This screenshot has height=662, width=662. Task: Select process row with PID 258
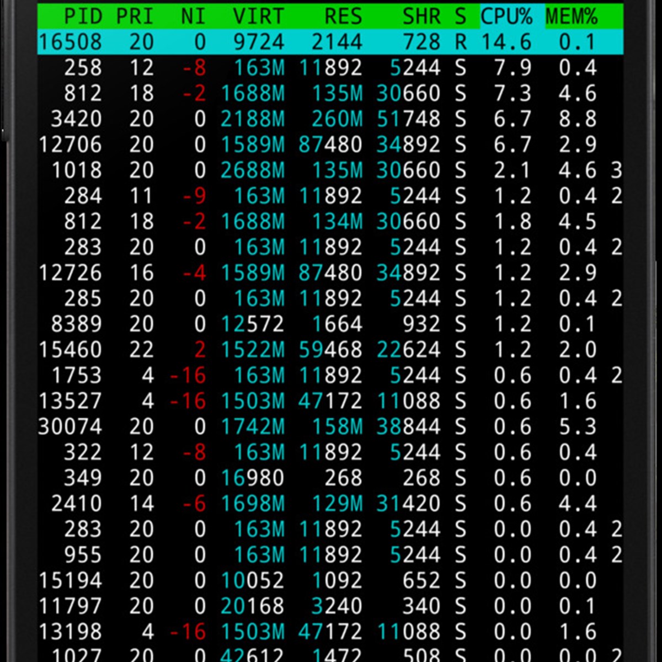(x=330, y=68)
